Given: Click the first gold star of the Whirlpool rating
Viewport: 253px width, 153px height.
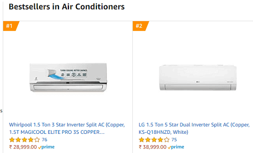Looking at the screenshot, I should (12, 140).
